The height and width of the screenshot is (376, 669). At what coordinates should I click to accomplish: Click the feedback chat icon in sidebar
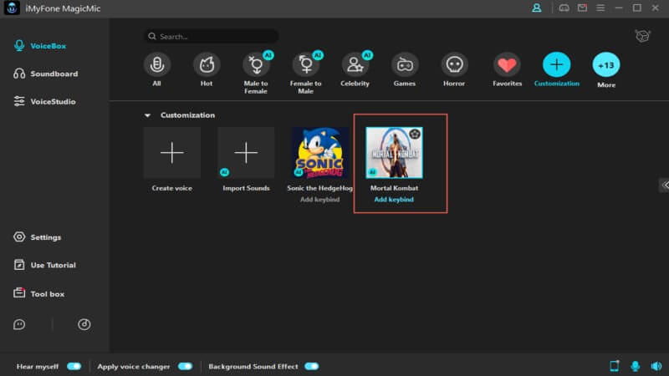tap(19, 324)
